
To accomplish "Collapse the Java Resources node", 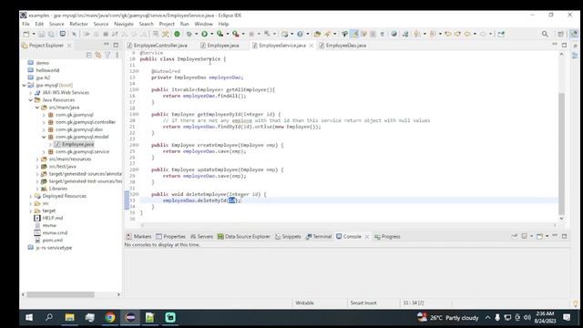I will [31, 100].
